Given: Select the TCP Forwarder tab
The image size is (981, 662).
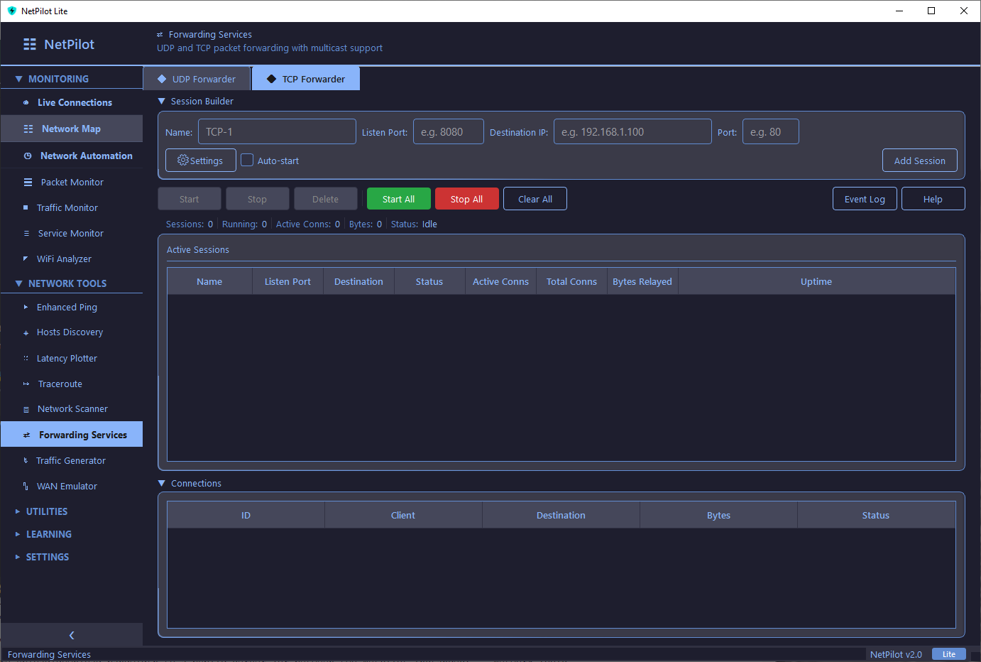Looking at the screenshot, I should tap(305, 79).
